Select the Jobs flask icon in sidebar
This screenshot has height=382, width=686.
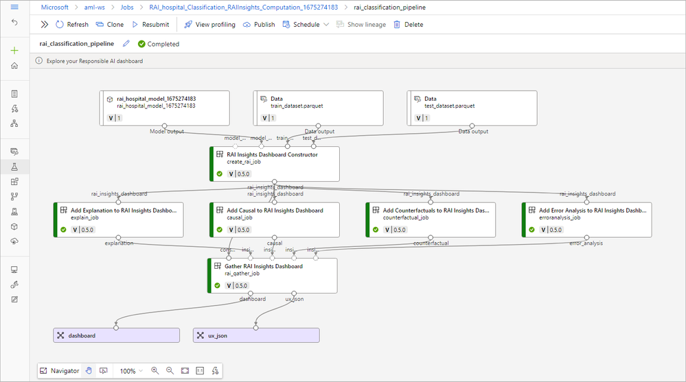(x=14, y=167)
